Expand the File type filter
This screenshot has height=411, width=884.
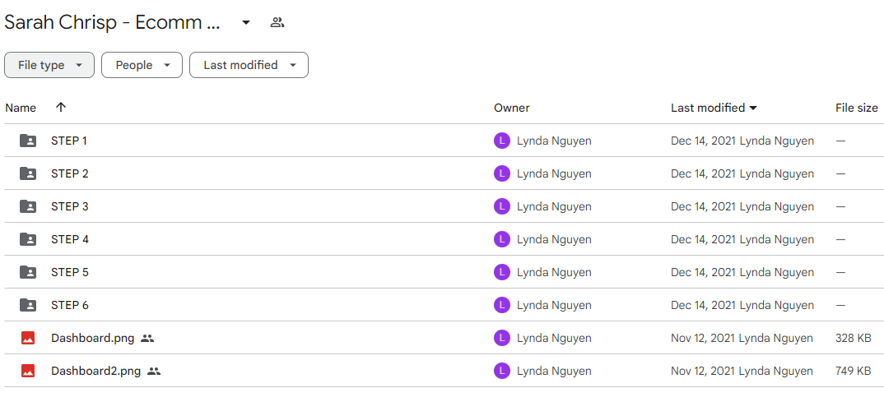pyautogui.click(x=49, y=65)
